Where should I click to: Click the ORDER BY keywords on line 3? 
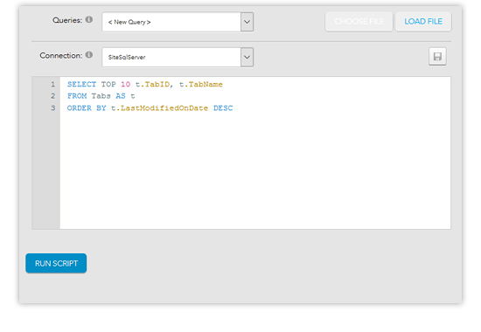pyautogui.click(x=87, y=108)
